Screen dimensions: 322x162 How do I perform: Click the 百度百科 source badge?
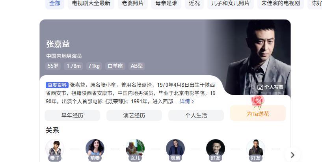point(57,85)
